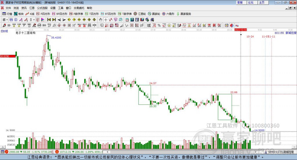This screenshot has height=160, width=297.
Task: Open the 六角形 hexagon tool
Action: (168, 14)
